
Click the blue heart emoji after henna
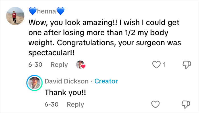[x=61, y=11]
